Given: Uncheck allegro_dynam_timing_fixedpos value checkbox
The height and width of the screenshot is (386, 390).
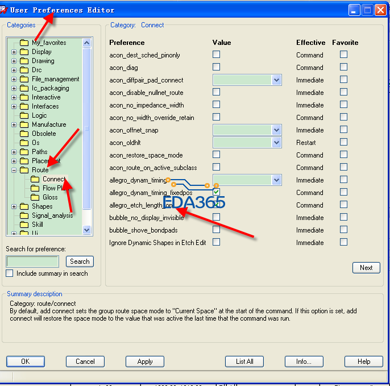Looking at the screenshot, I should (x=217, y=192).
